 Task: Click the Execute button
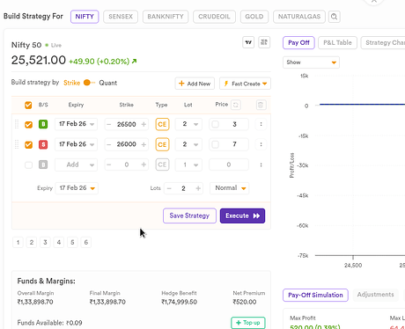tap(242, 216)
